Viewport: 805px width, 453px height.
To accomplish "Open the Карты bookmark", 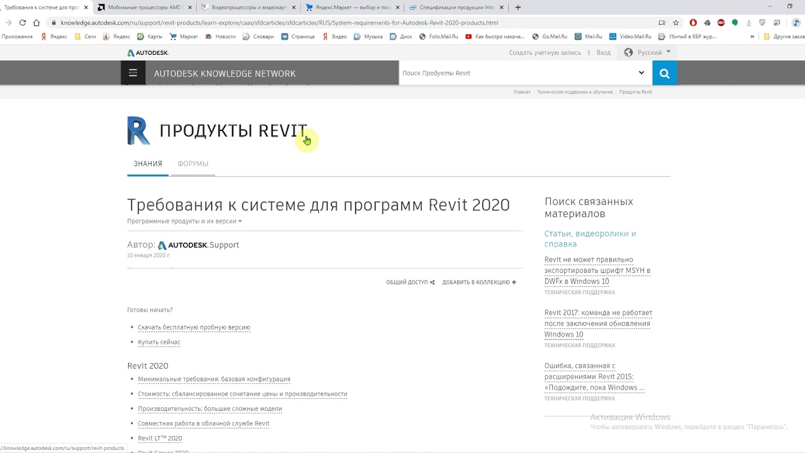I will 150,36.
